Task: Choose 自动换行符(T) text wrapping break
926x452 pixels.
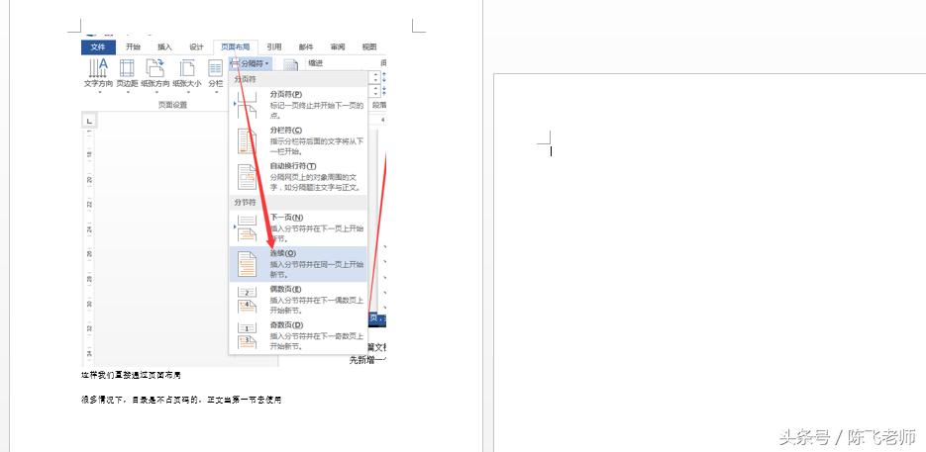Action: tap(298, 177)
